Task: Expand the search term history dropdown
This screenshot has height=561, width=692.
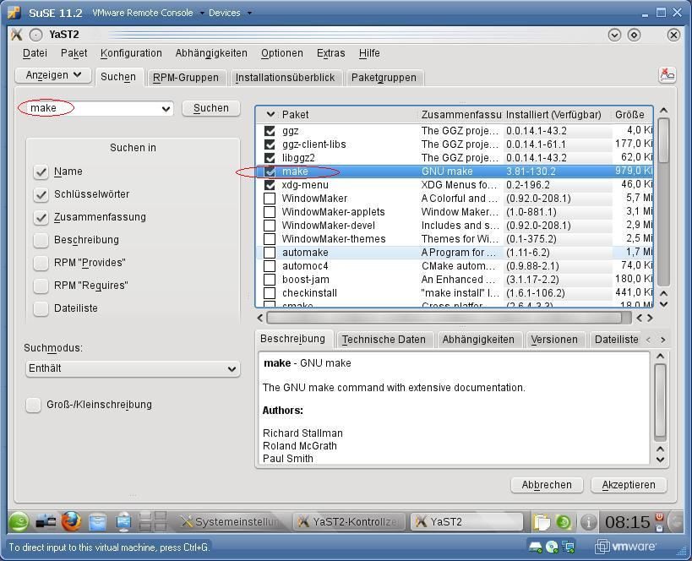Action: click(x=166, y=109)
